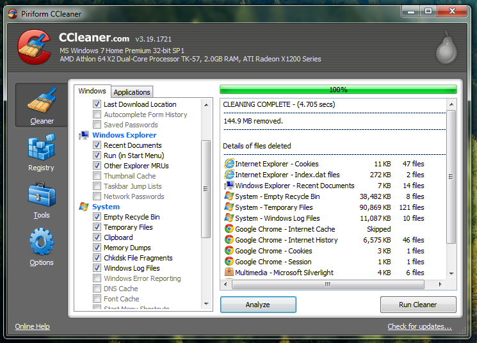Enable Network Passwords checkbox
Viewport: 477px width, 343px height.
97,196
